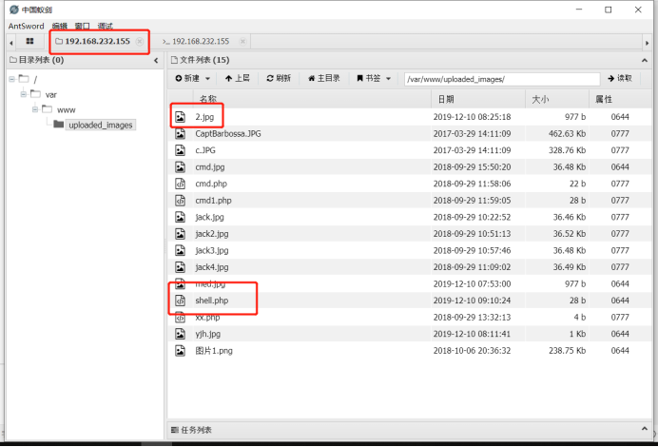Screen dimensions: 658x447
Task: Click the image icon of jack2.jpg
Action: pos(180,234)
